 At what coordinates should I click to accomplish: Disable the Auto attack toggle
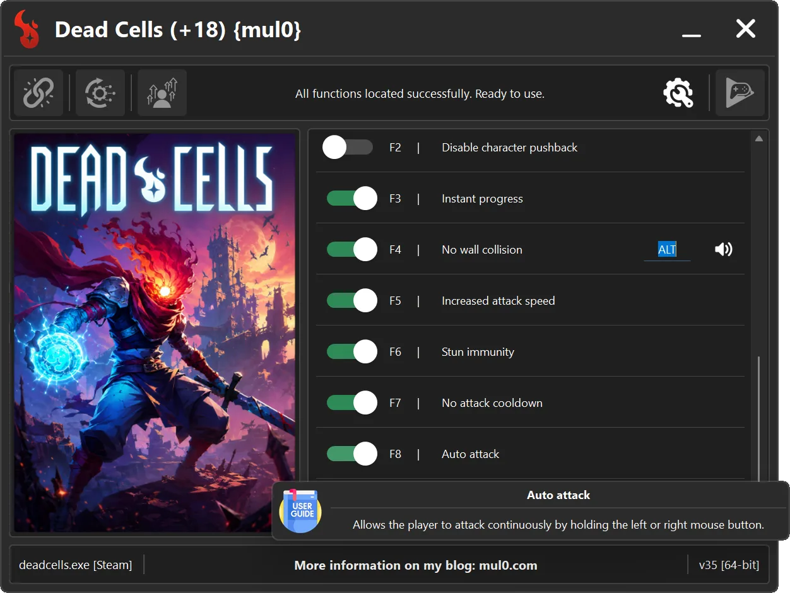click(x=352, y=454)
